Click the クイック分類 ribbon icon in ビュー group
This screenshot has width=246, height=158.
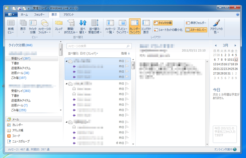click(33, 27)
